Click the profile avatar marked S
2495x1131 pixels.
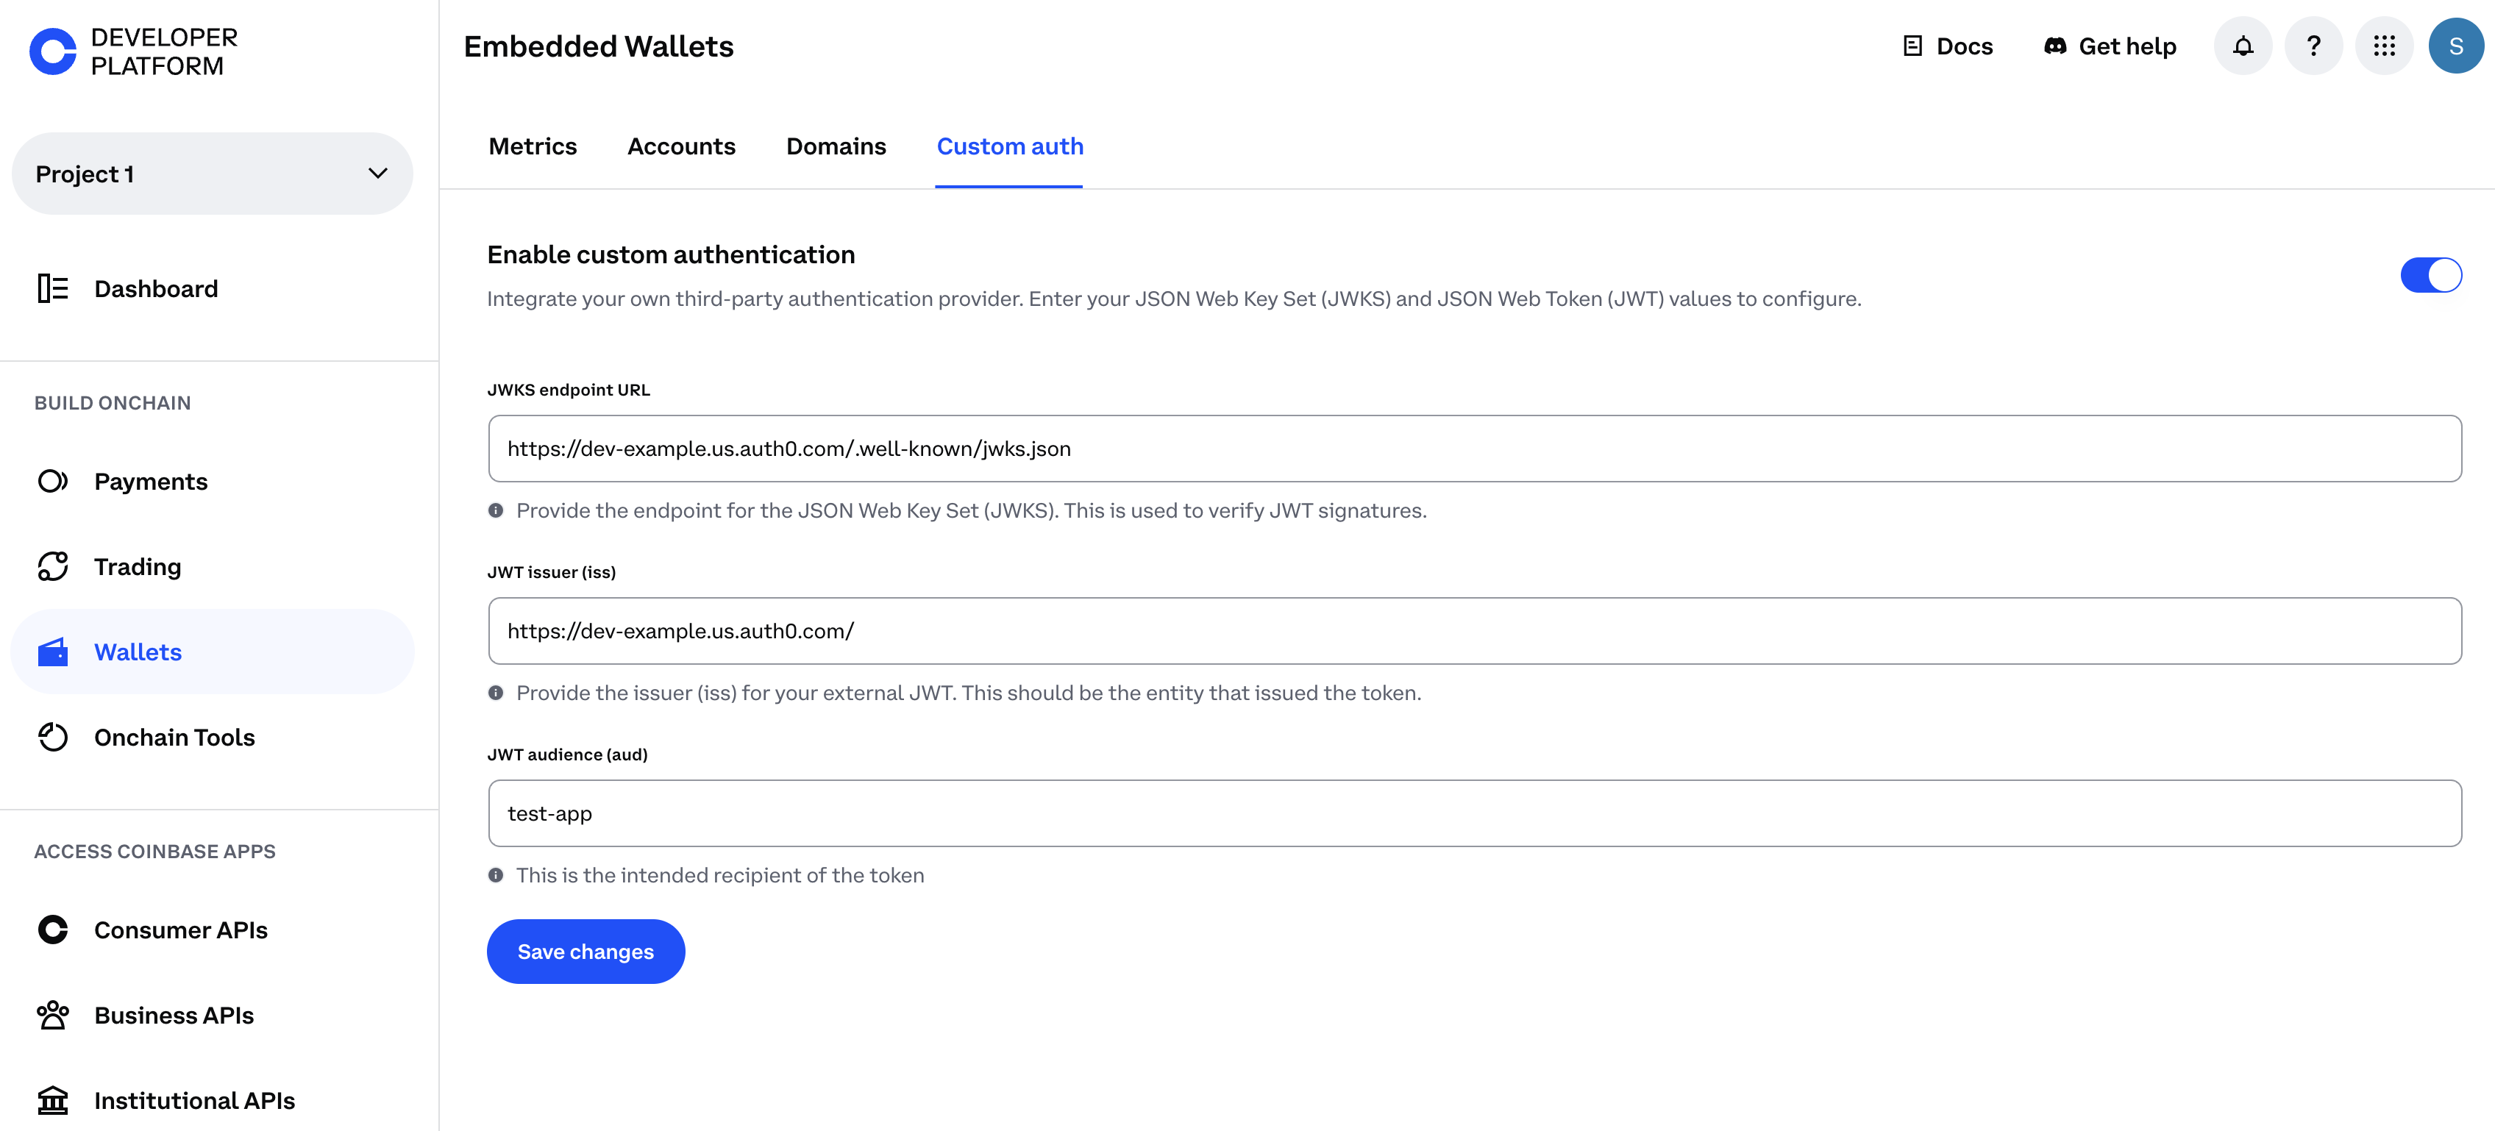pyautogui.click(x=2456, y=45)
